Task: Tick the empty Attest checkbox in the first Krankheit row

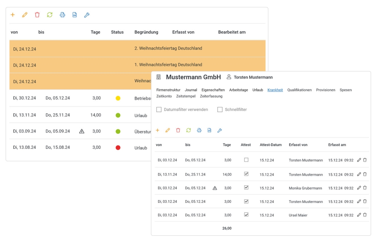Action: 246,160
